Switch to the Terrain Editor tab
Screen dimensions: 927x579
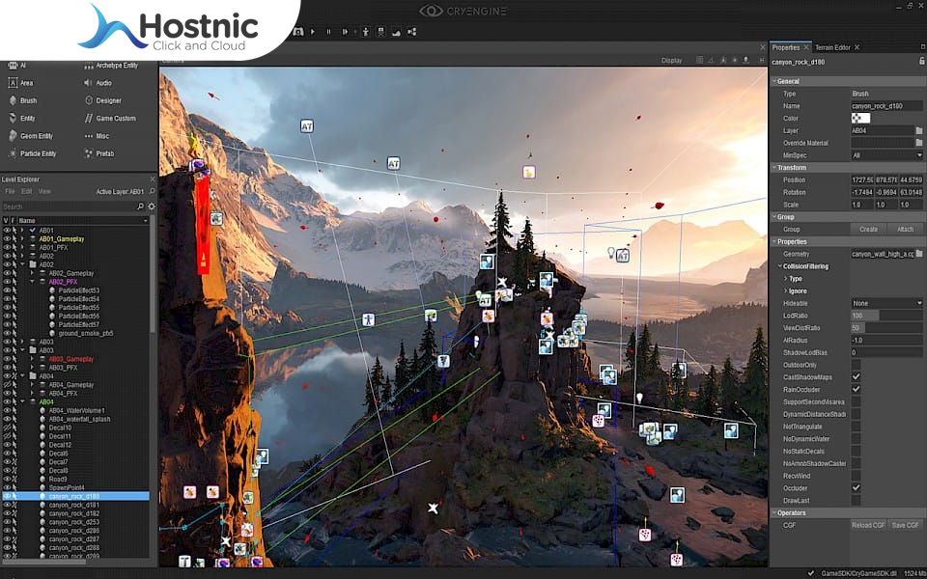coord(832,47)
